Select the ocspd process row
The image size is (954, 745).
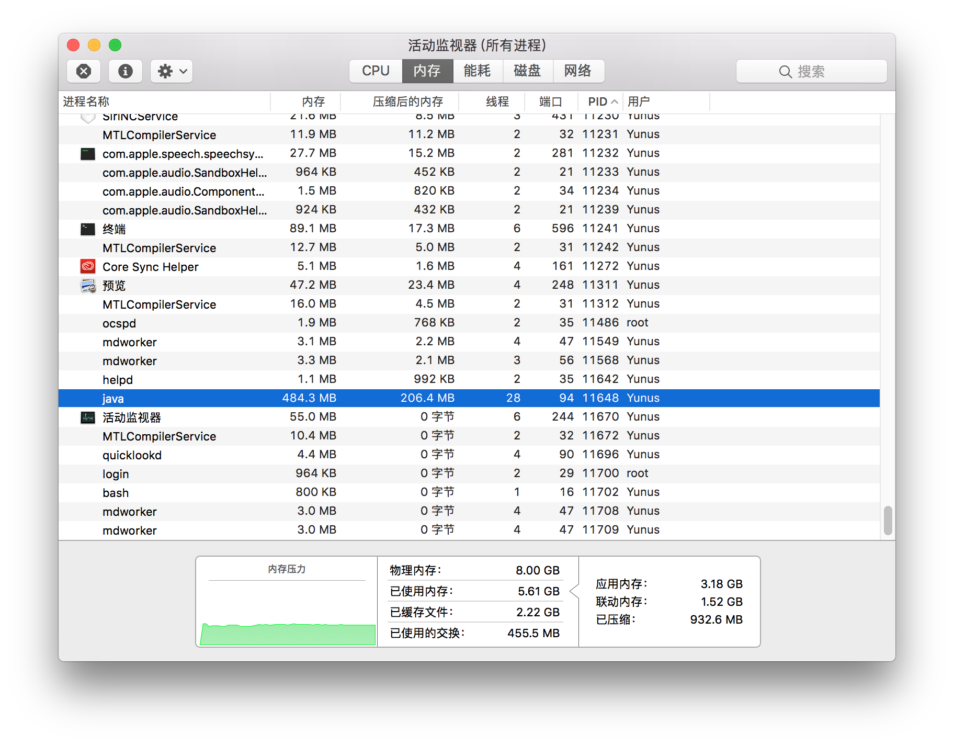point(469,323)
